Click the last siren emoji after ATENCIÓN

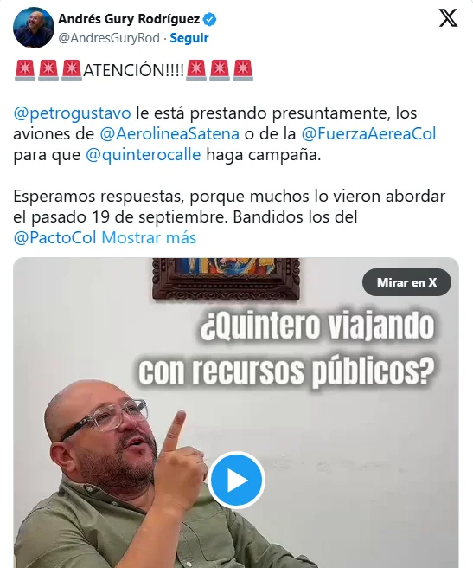click(x=242, y=70)
